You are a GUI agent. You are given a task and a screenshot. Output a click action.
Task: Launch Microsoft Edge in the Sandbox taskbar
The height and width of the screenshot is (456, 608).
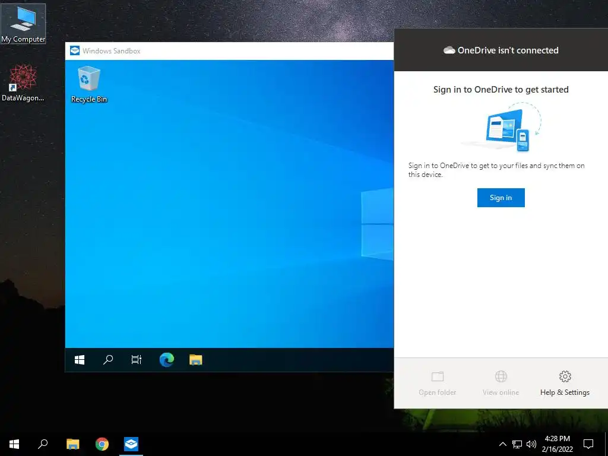(x=167, y=360)
